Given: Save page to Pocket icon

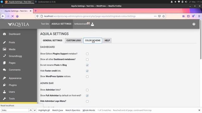Looking at the screenshot, I should (159, 16).
